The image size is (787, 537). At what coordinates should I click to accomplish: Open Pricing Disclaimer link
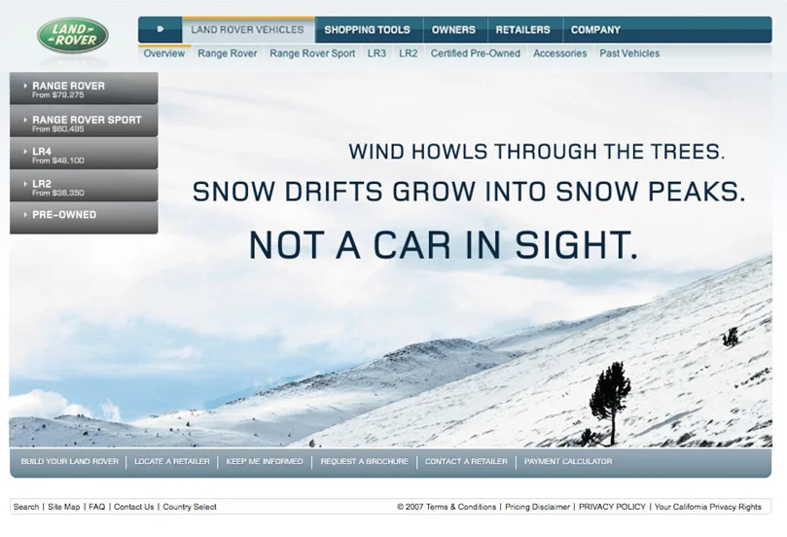point(537,507)
